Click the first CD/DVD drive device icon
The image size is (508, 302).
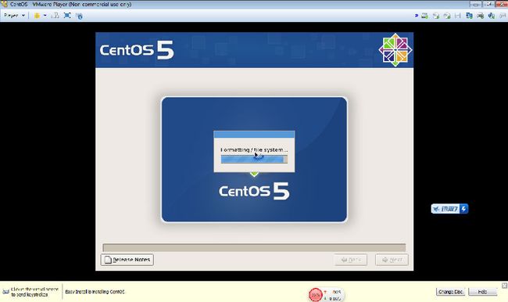(436, 16)
